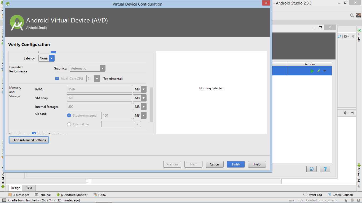Open the Android Monitor tool window

pos(72,195)
